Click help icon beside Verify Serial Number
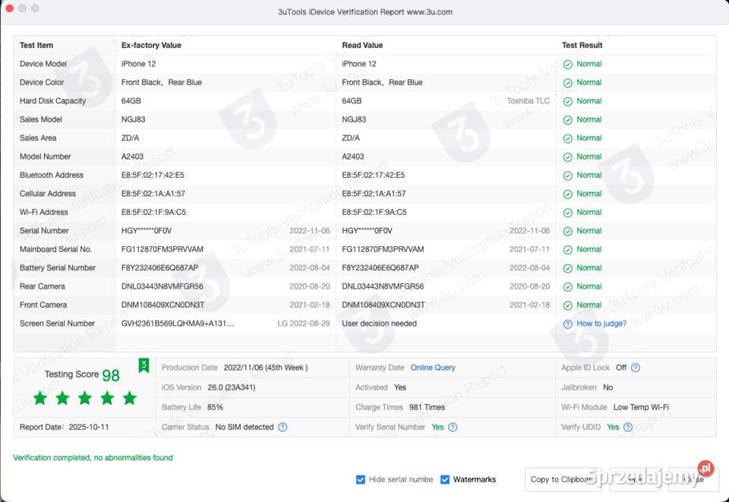729x502 pixels. 453,427
